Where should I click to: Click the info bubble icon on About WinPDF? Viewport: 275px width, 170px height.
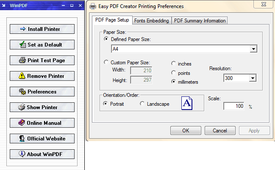(22, 154)
